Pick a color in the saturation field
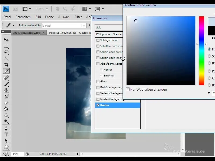This screenshot has height=161, width=215. click(161, 51)
